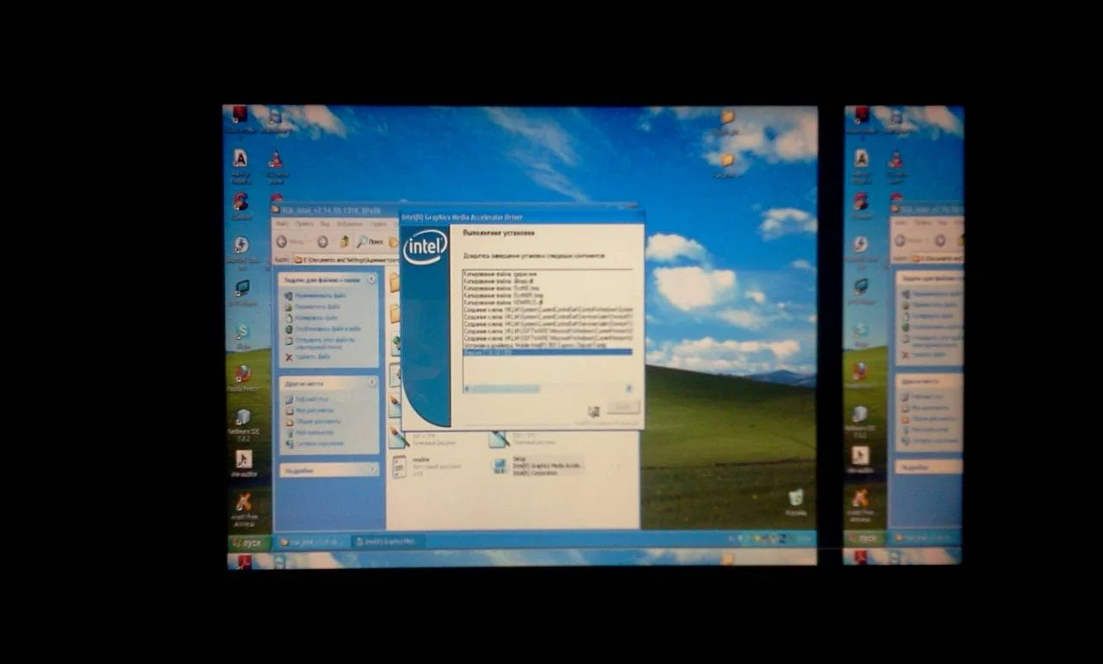The width and height of the screenshot is (1103, 664).
Task: Click the horizontal scrollbar under the installer log
Action: pos(548,389)
